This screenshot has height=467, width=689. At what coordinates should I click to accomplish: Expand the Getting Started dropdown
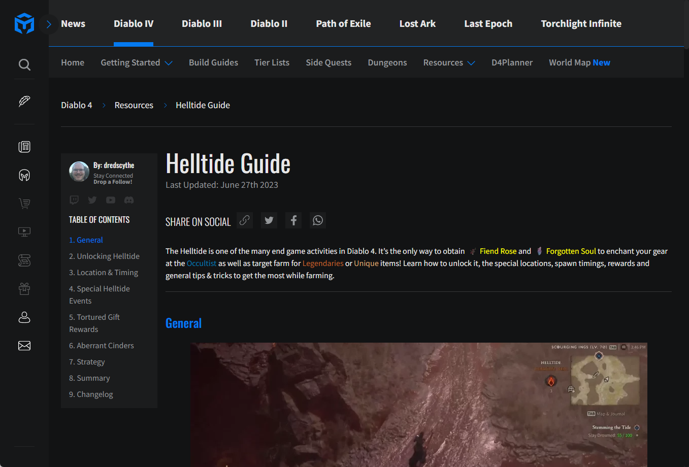click(137, 62)
